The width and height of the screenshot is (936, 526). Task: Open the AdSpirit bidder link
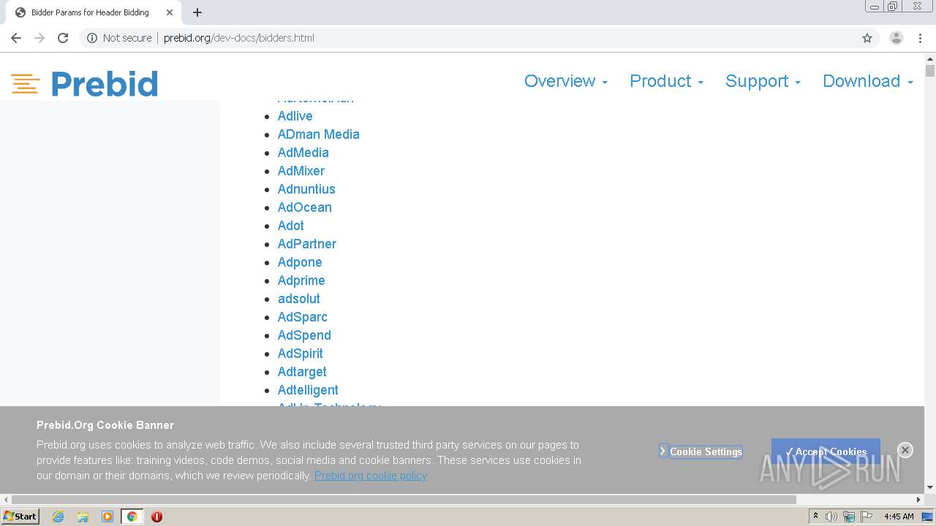[x=300, y=354]
